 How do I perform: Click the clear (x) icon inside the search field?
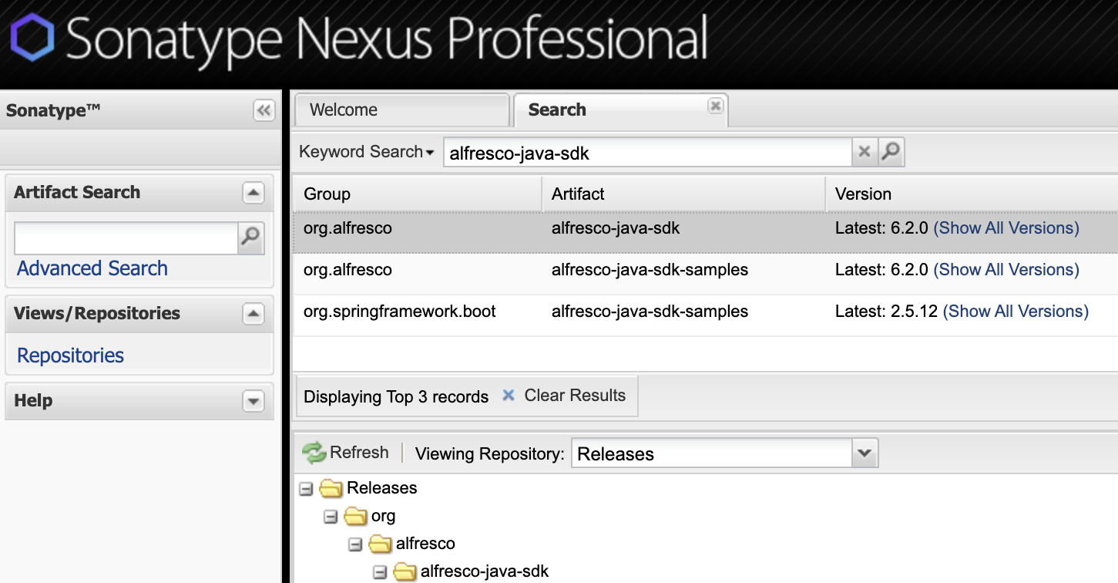point(864,151)
